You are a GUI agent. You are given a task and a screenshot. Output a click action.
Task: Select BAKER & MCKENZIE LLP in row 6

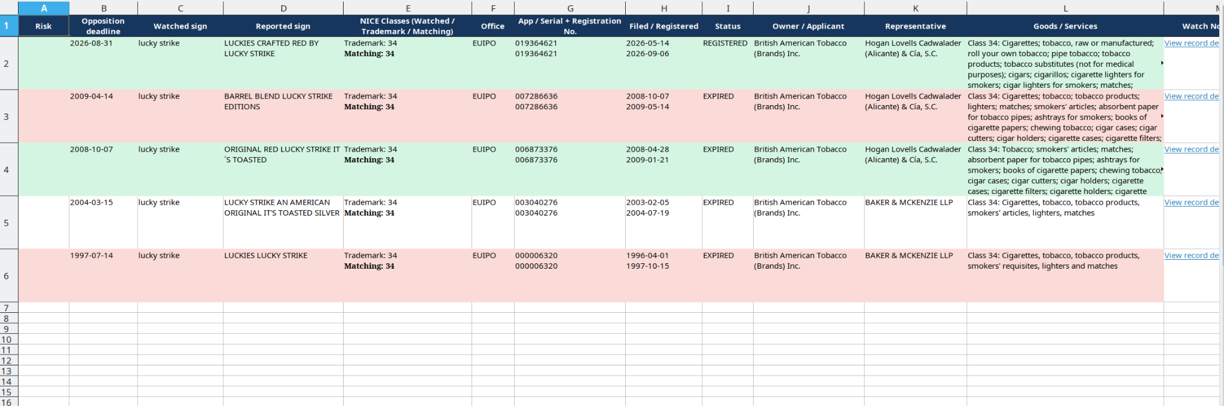pyautogui.click(x=916, y=276)
